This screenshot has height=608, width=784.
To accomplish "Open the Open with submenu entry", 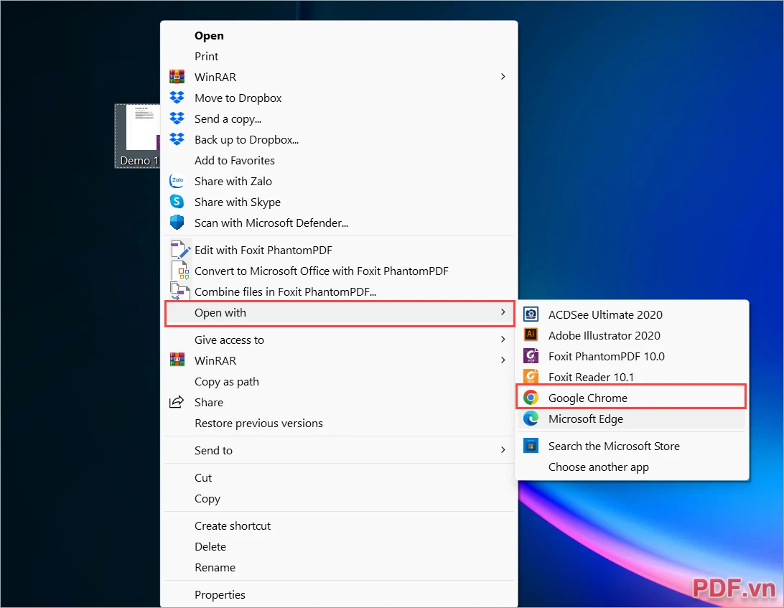I will 339,313.
